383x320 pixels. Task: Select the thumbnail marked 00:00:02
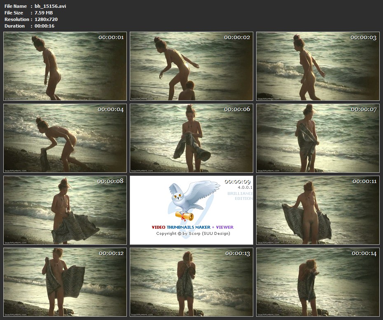(x=191, y=66)
